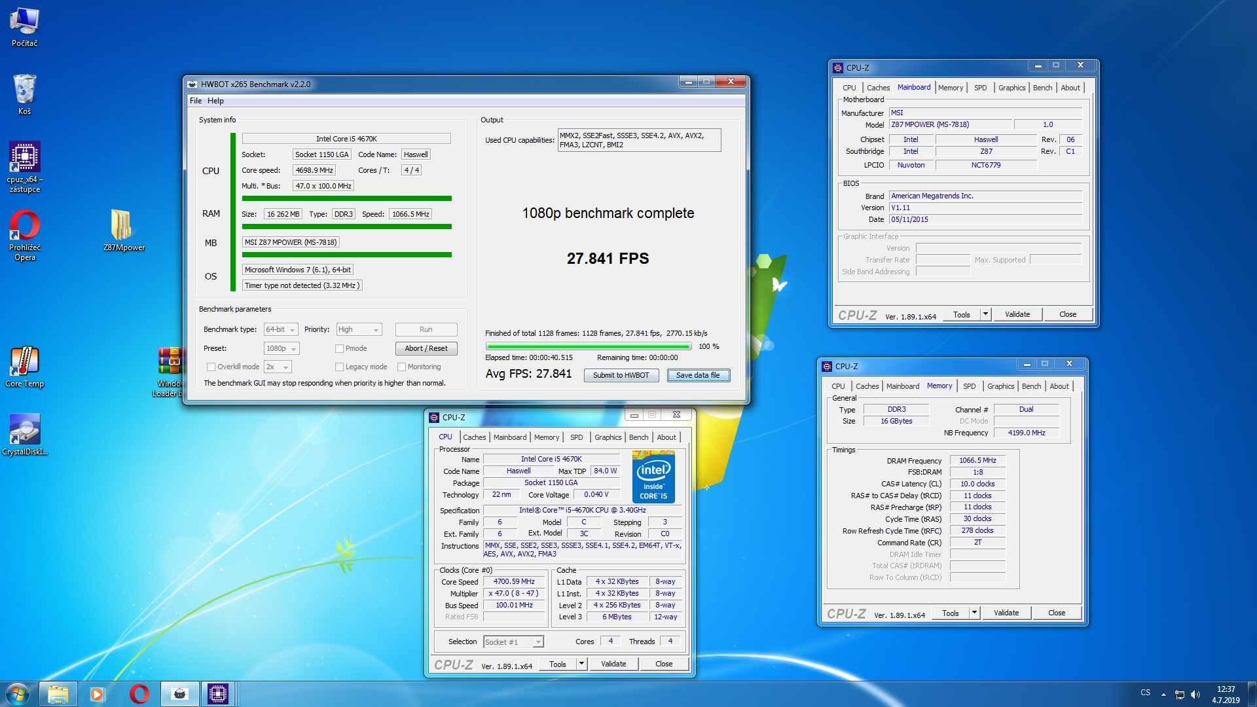Click the CS language indicator
This screenshot has width=1257, height=707.
1145,693
